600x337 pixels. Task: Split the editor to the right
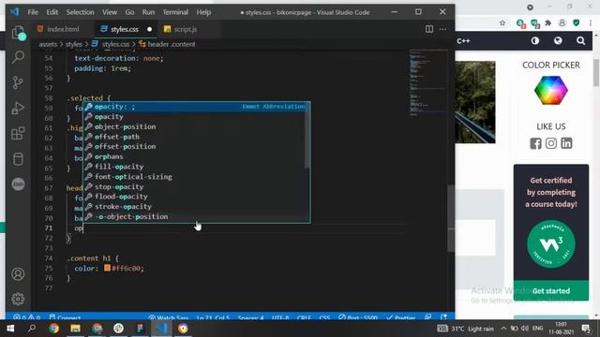click(429, 29)
